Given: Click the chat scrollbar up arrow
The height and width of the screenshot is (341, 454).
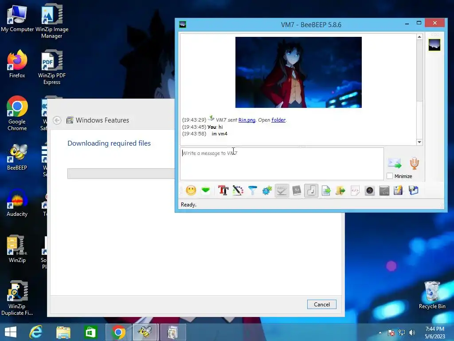Looking at the screenshot, I should [419, 37].
